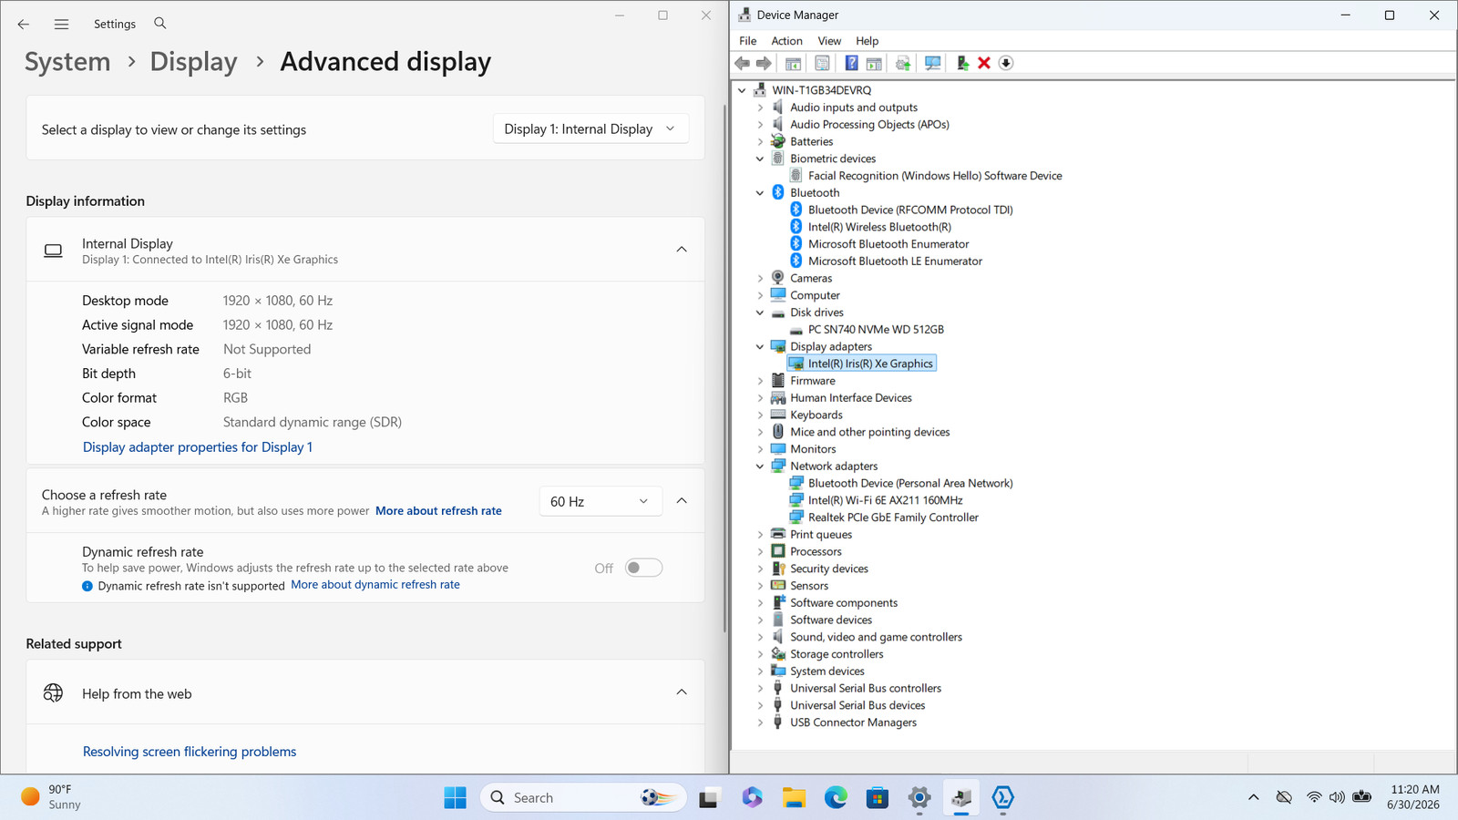Click the Disable device down-arrow icon
1458x820 pixels.
click(1006, 63)
